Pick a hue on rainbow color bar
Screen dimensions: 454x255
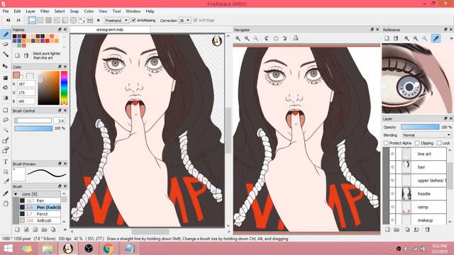click(x=64, y=88)
